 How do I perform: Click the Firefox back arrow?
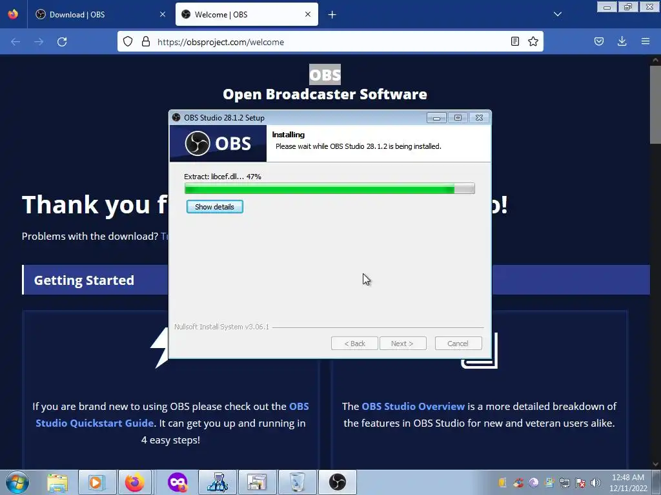[15, 42]
